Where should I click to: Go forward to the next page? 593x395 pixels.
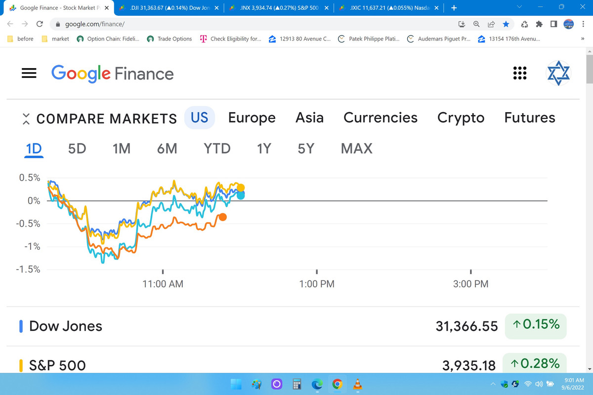(x=25, y=24)
